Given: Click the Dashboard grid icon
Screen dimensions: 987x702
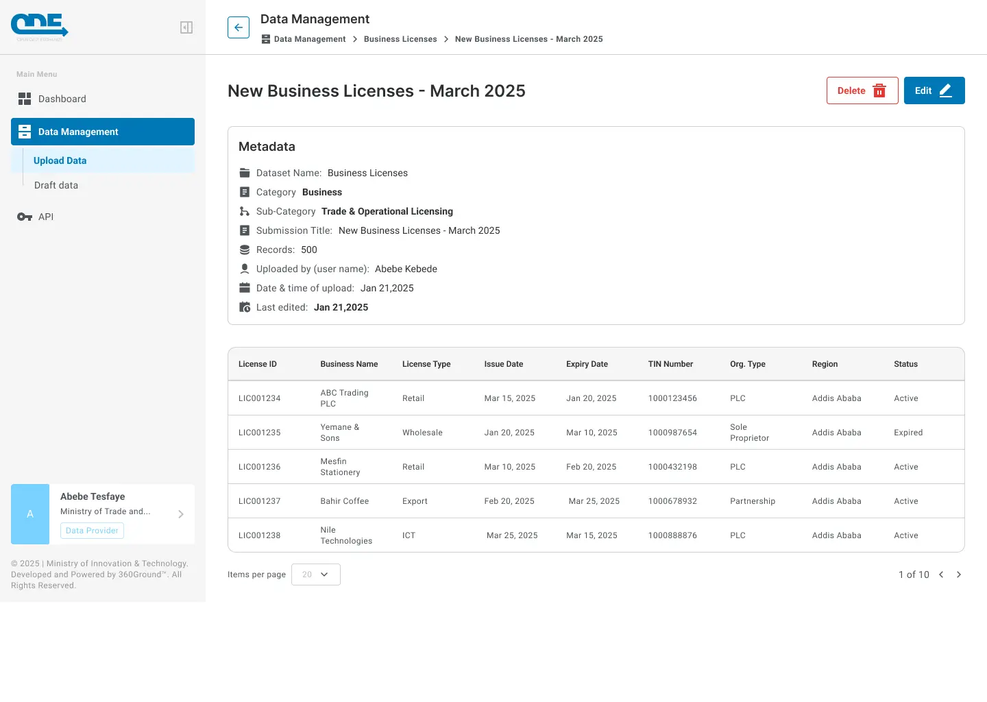Looking at the screenshot, I should point(25,99).
